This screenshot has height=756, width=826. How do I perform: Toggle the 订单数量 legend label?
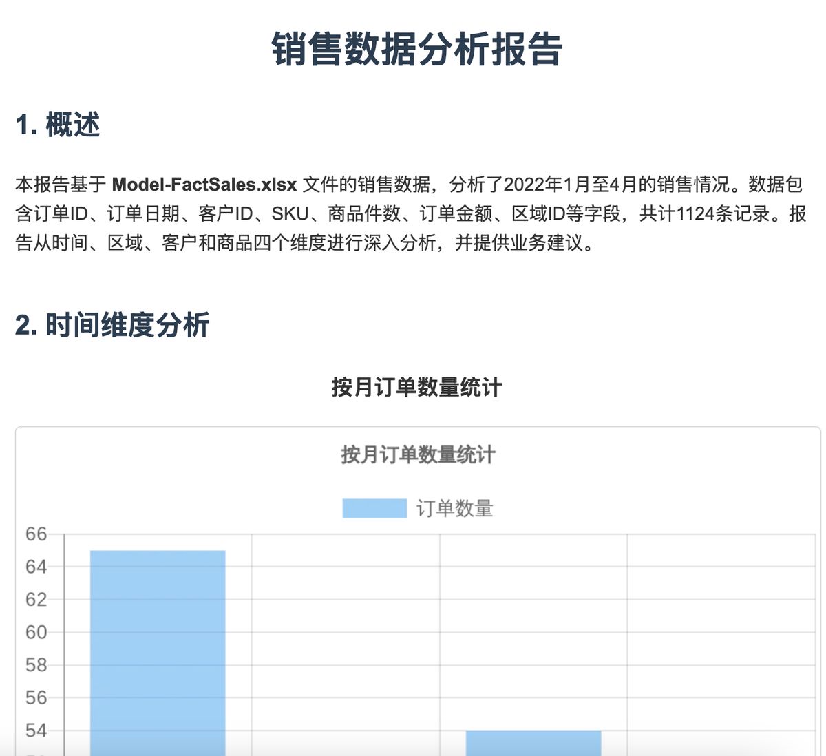(x=454, y=509)
